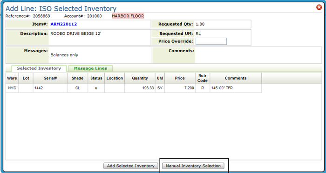Click the description RODEO DRIVE BEIGE 12'
The width and height of the screenshot is (326, 173).
pos(75,33)
